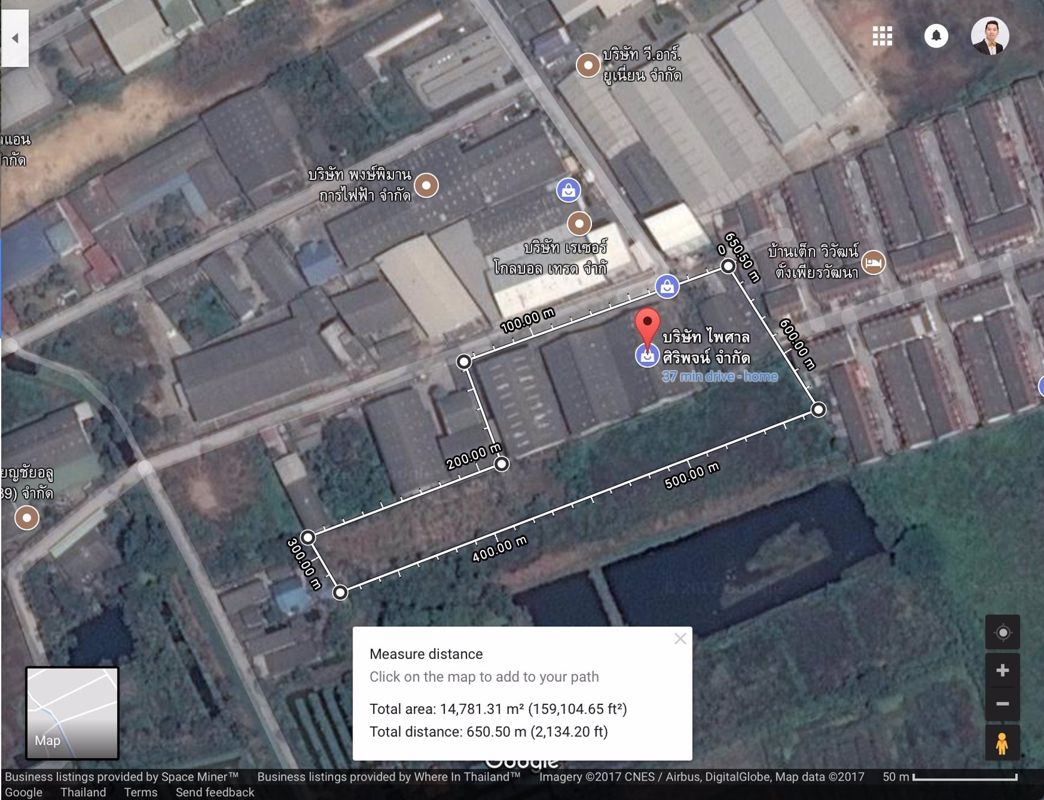Expand the collapsed side panel arrow
Screen dimensions: 1044x800
coord(15,38)
